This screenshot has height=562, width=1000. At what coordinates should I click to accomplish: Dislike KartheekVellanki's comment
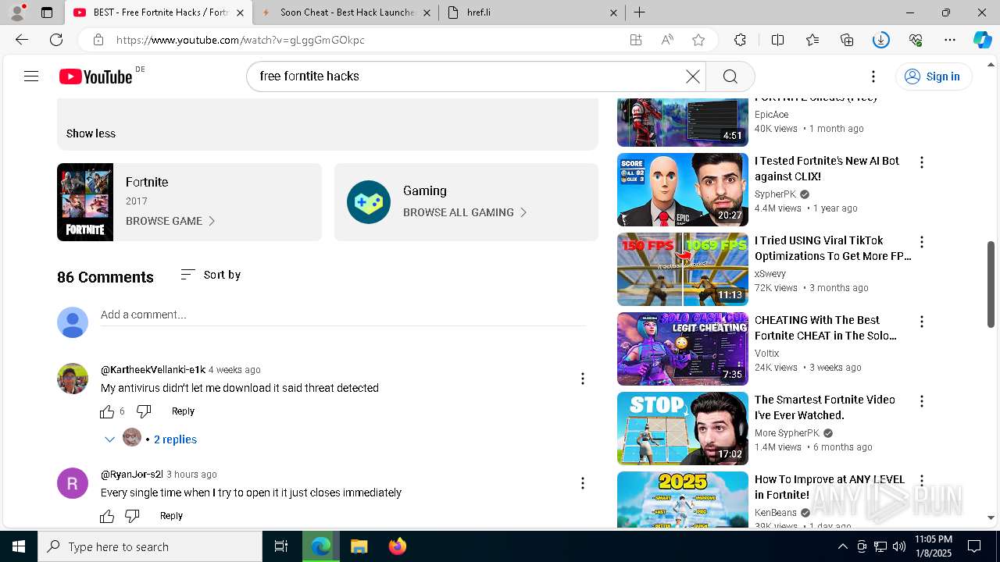coord(144,411)
